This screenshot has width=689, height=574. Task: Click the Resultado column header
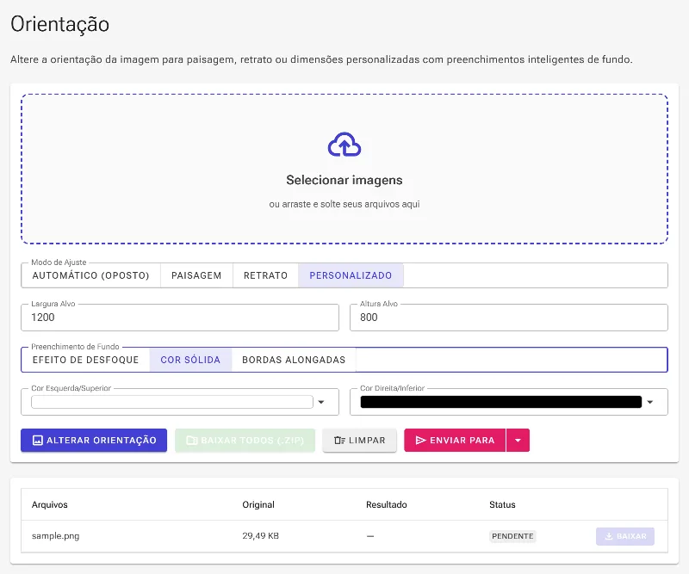tap(386, 504)
